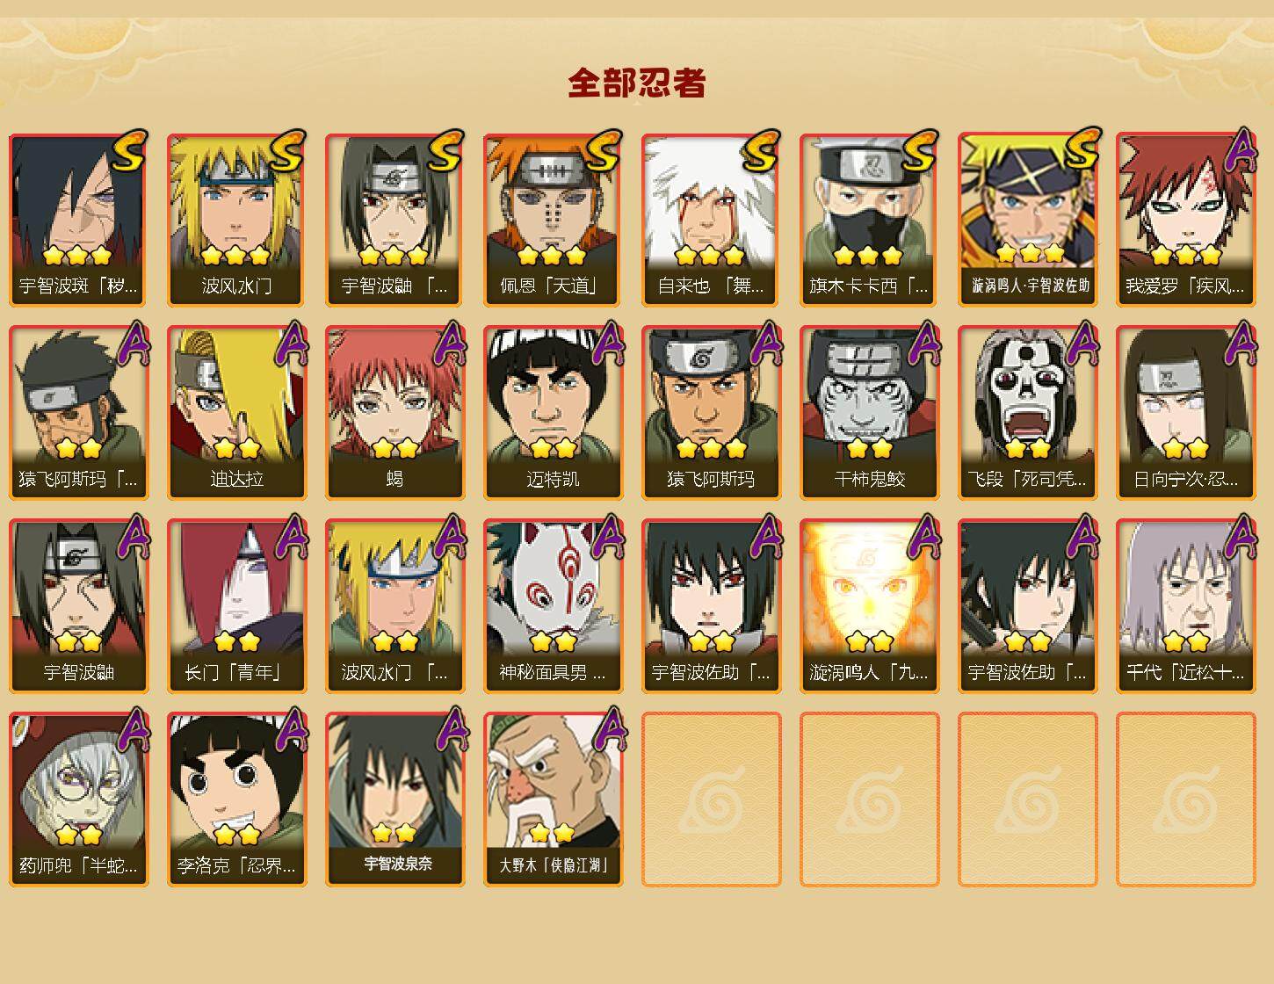This screenshot has height=984, width=1274.
Task: Pick the 干柿鬼鲛 ninja card
Action: (869, 413)
